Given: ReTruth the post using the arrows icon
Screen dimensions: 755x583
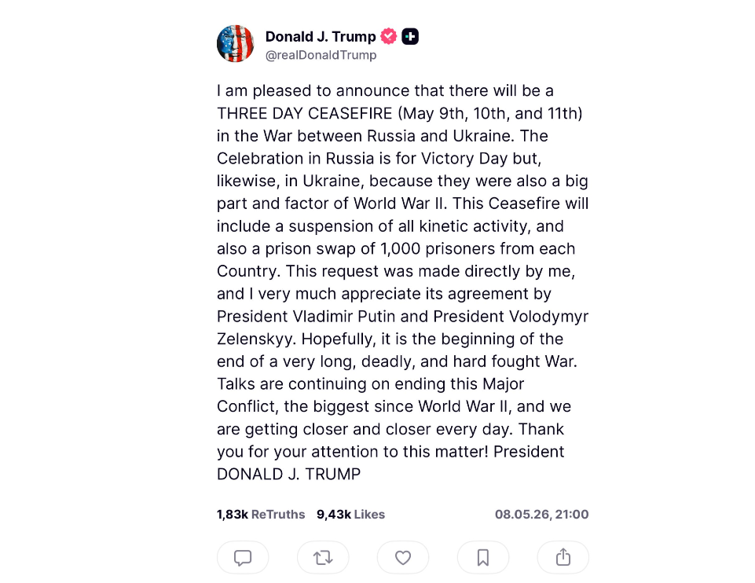Looking at the screenshot, I should (x=323, y=558).
